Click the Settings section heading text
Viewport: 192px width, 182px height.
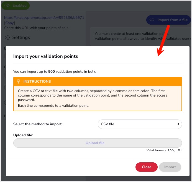[21, 38]
